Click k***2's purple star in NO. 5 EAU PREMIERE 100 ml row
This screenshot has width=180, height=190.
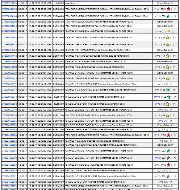(168, 176)
